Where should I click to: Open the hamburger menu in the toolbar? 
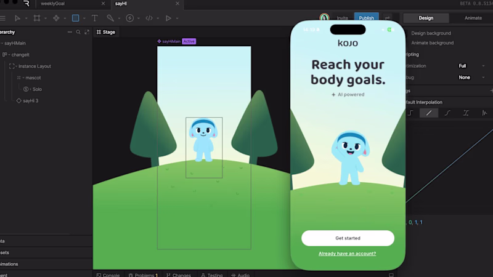3,18
